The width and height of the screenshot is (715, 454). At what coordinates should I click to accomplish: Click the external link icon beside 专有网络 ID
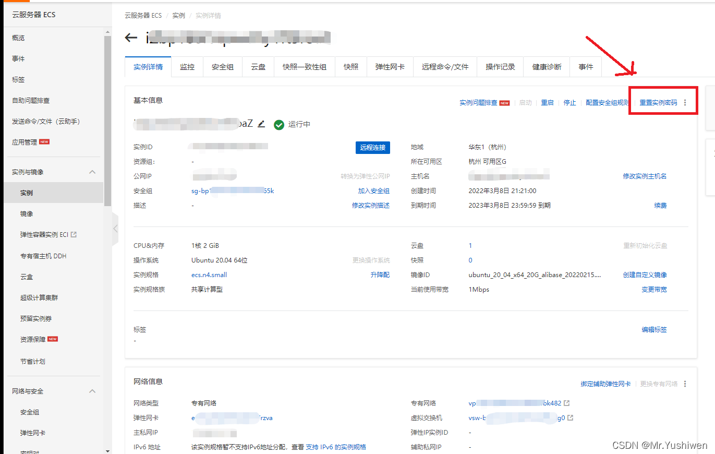567,403
